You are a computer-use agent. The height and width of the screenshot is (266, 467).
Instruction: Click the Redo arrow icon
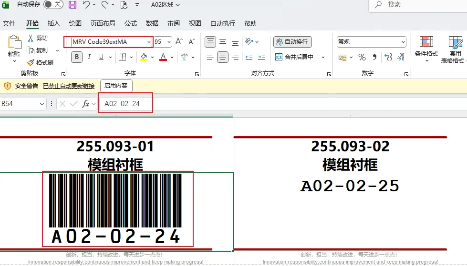tap(105, 4)
